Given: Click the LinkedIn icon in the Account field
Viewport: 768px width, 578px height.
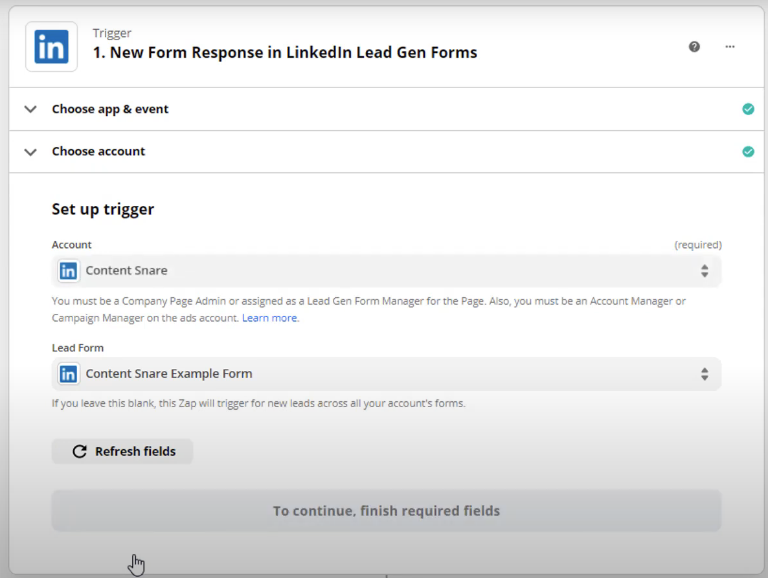Looking at the screenshot, I should pyautogui.click(x=68, y=271).
